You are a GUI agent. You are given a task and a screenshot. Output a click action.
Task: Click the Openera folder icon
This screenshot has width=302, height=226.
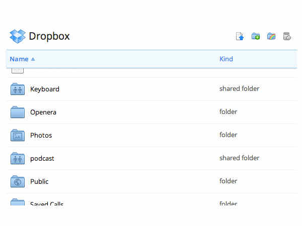[x=18, y=112]
